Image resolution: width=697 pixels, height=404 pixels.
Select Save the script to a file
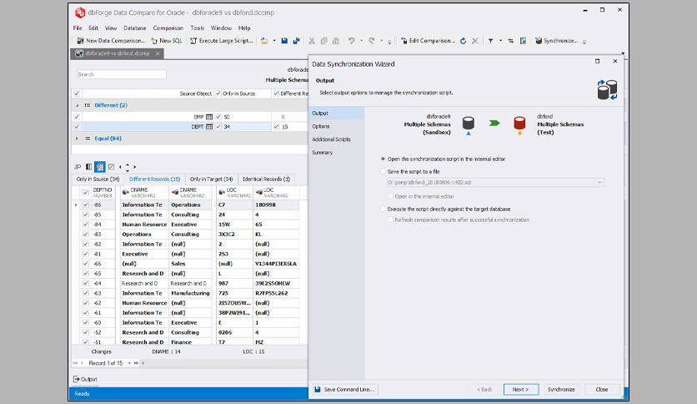coord(384,171)
